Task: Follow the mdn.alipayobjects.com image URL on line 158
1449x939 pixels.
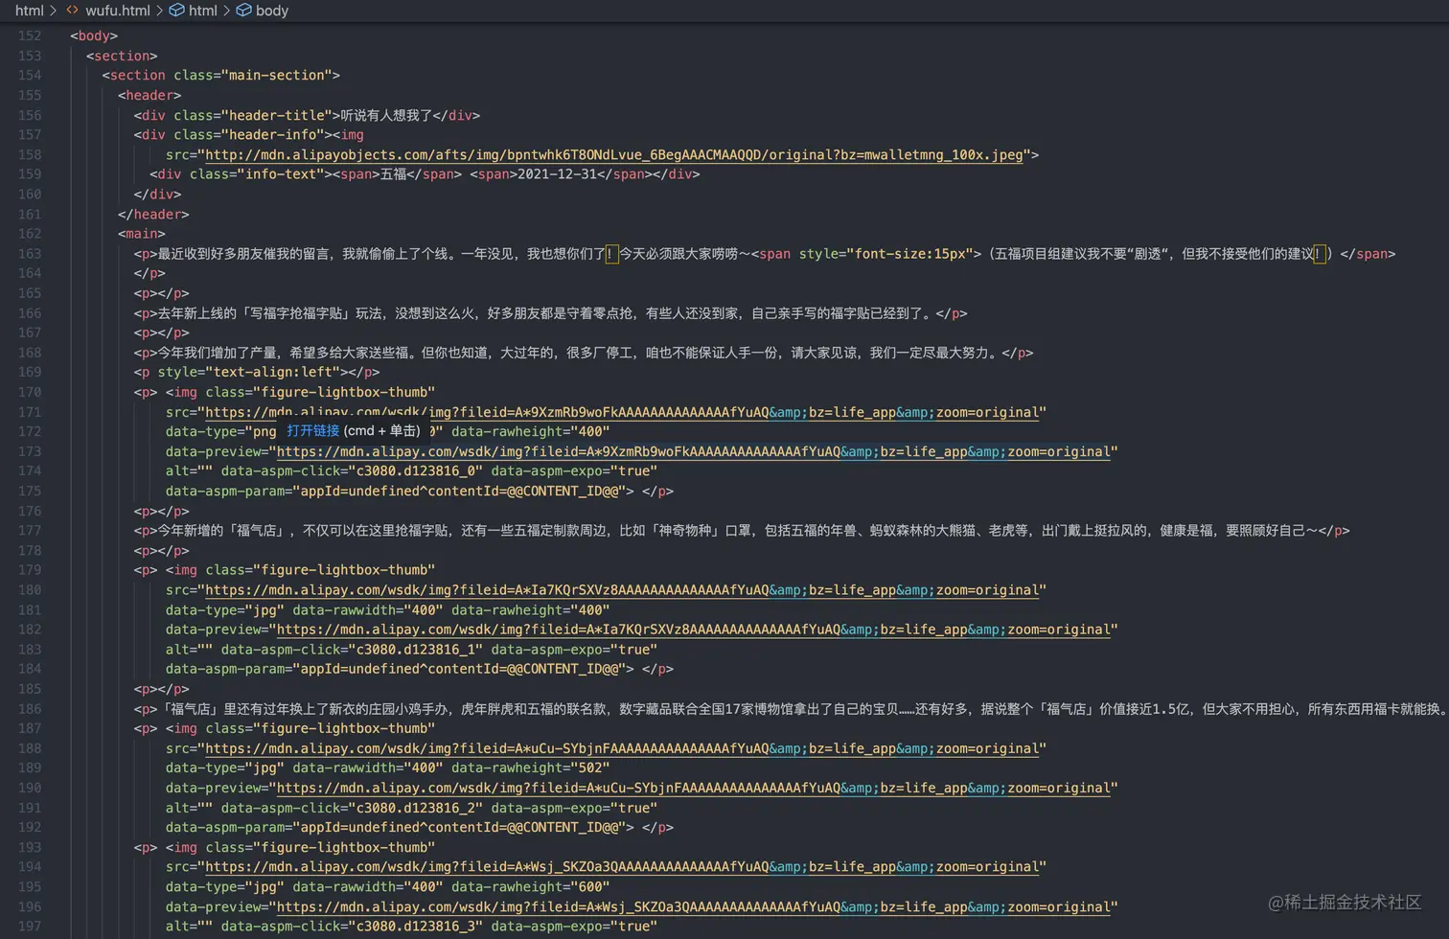Action: point(614,154)
